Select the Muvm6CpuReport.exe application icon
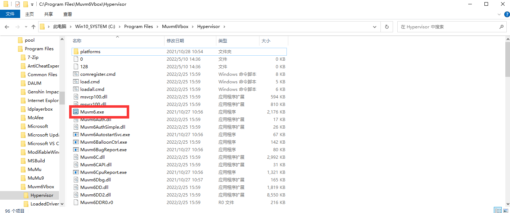The height and width of the screenshot is (213, 510). (76, 172)
